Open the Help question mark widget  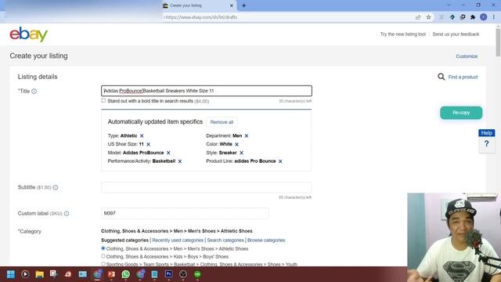pos(487,144)
